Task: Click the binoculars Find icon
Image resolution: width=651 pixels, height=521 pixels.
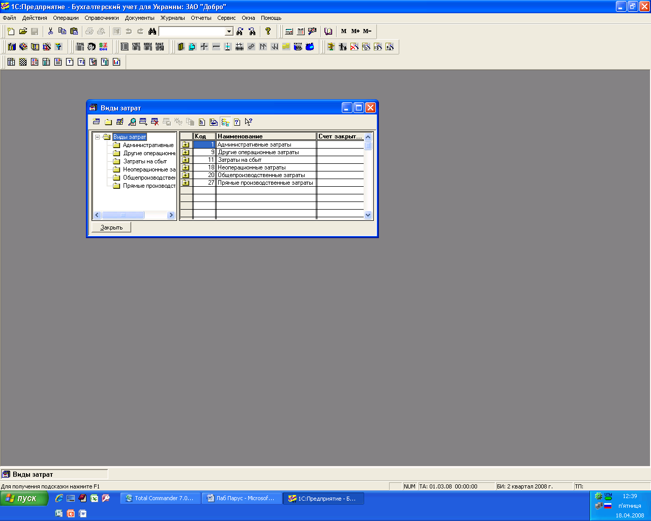Action: pos(152,31)
